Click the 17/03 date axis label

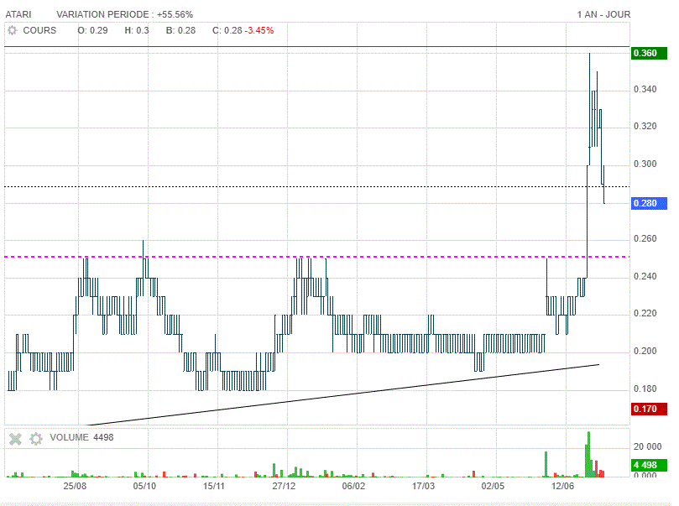(423, 486)
